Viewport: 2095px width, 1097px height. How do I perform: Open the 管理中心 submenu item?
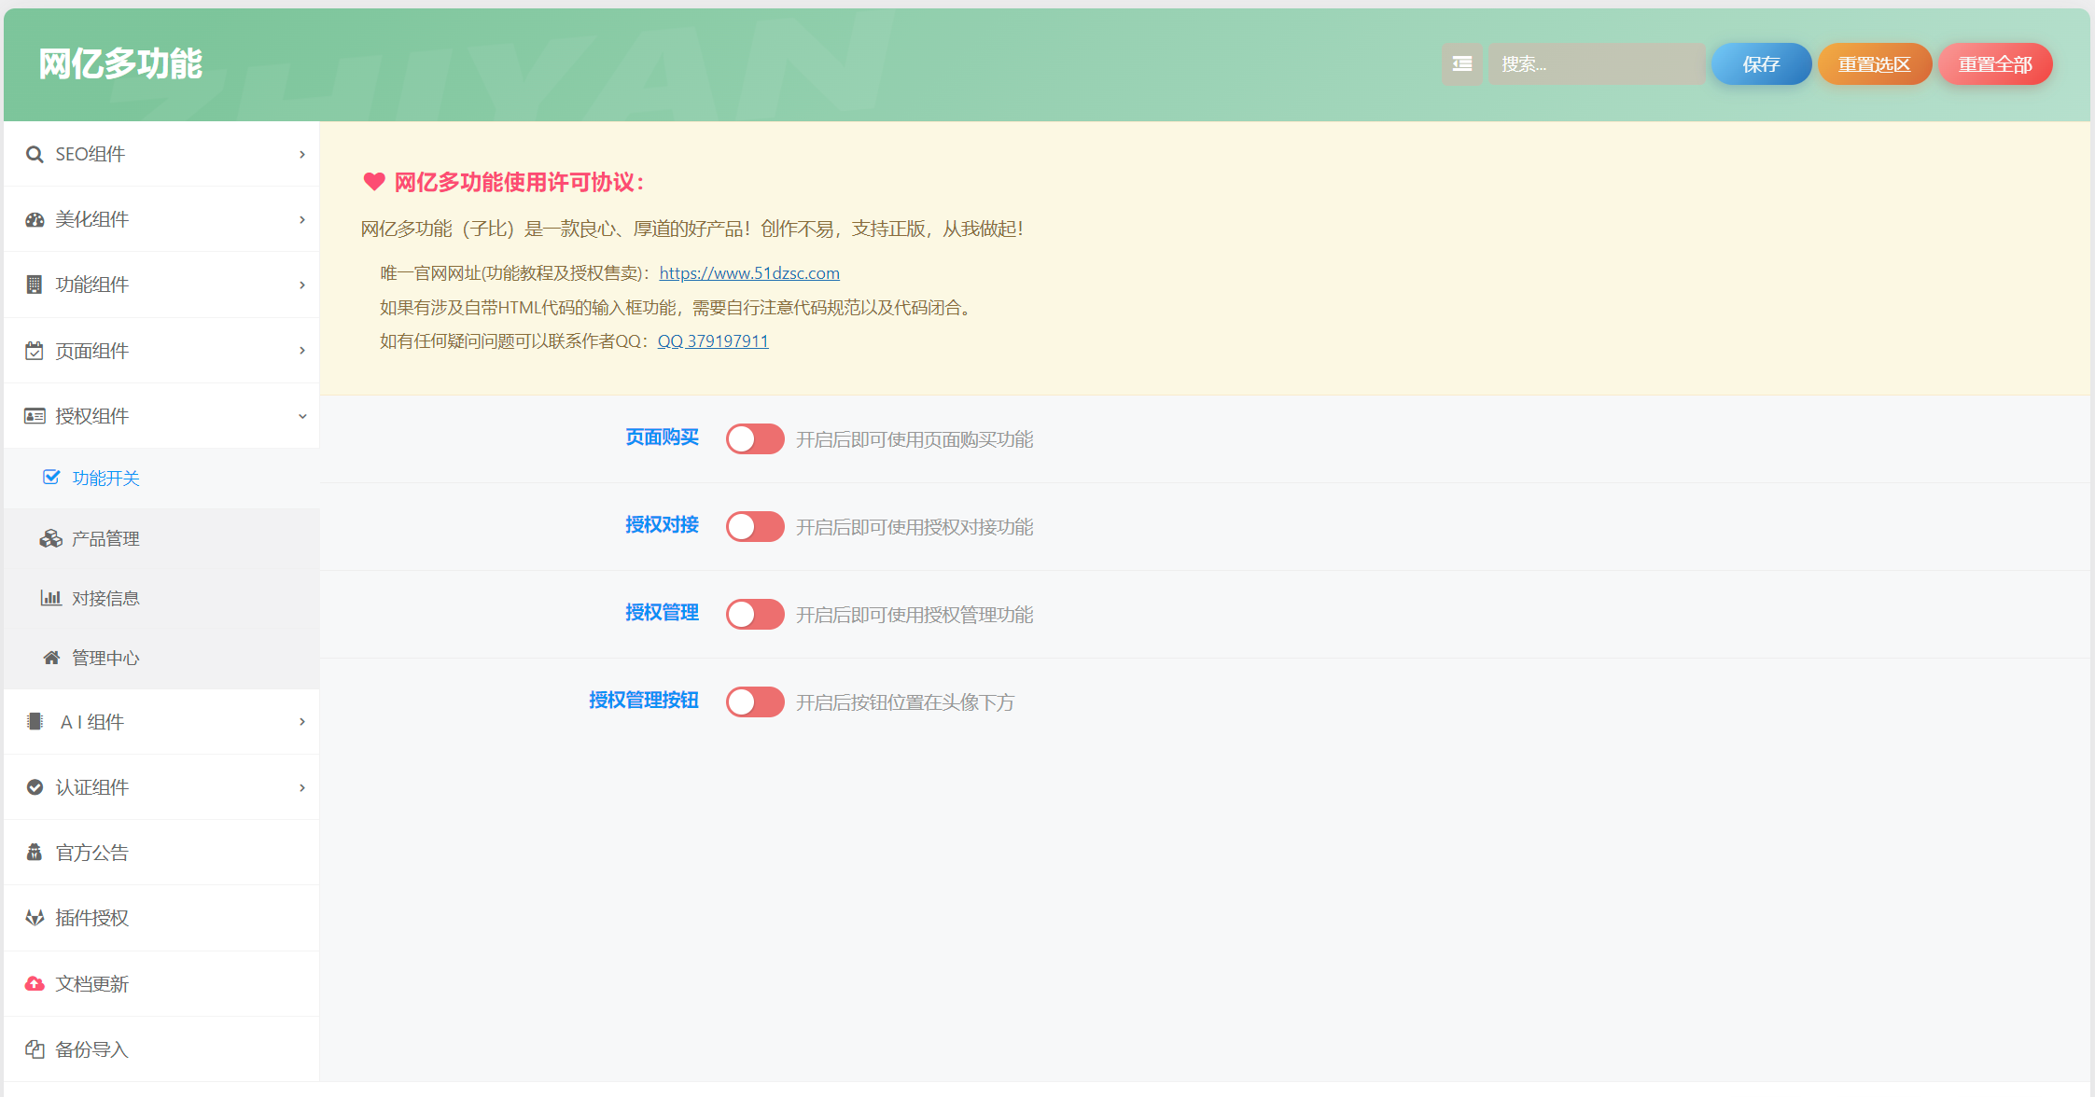pos(105,659)
